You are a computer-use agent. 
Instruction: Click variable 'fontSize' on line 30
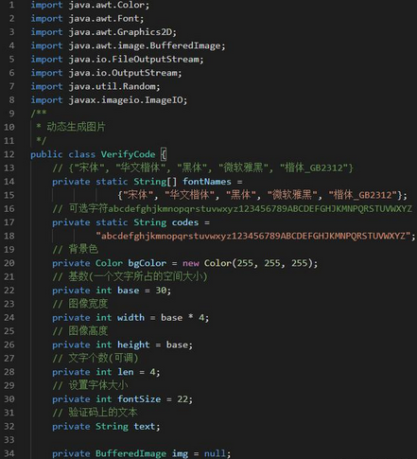(139, 398)
